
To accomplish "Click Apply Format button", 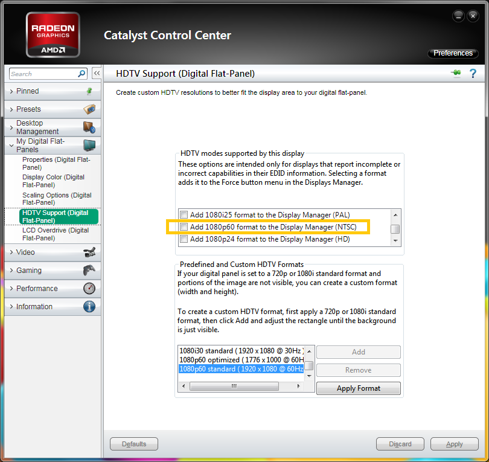I will [x=359, y=388].
